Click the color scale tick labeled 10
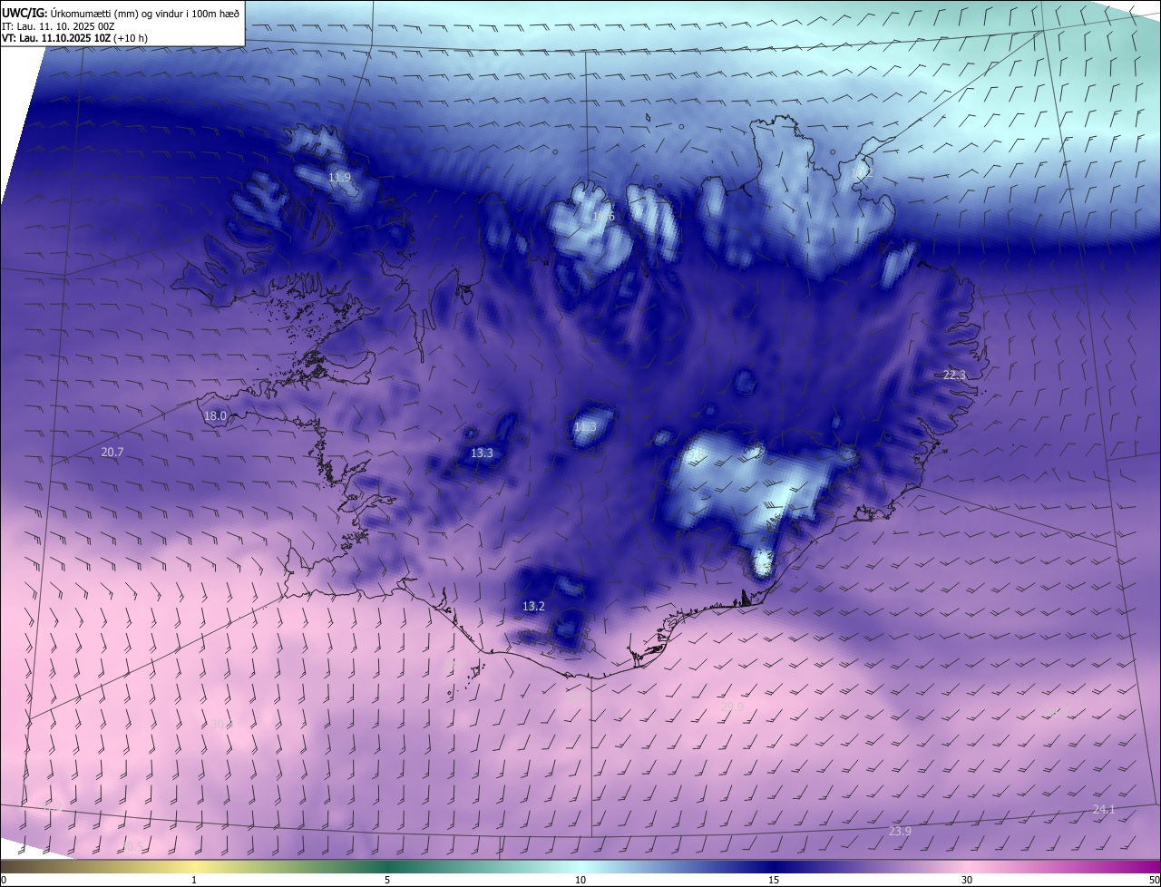Viewport: 1161px width, 887px height. [x=580, y=880]
